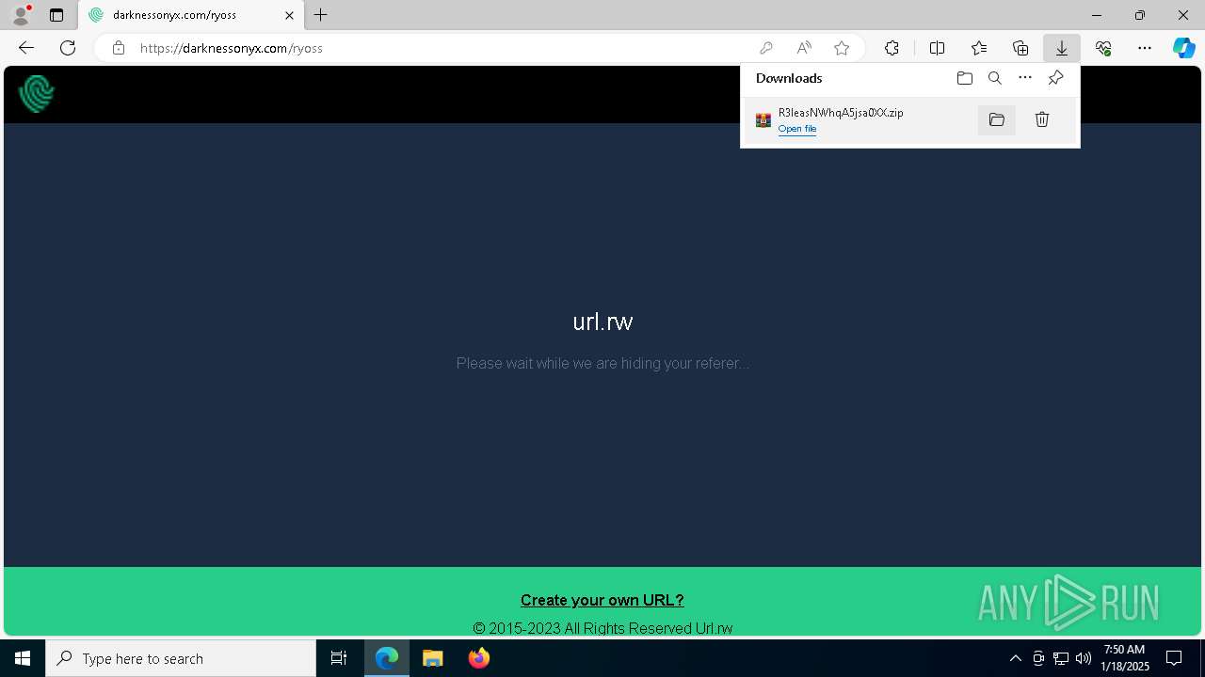Launch Copilot sidebar icon
The height and width of the screenshot is (677, 1205).
point(1183,48)
